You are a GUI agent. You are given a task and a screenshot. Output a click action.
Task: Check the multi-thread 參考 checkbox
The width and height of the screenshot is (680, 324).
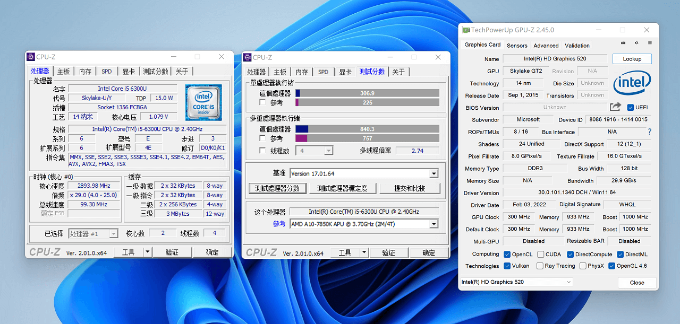[x=262, y=138]
